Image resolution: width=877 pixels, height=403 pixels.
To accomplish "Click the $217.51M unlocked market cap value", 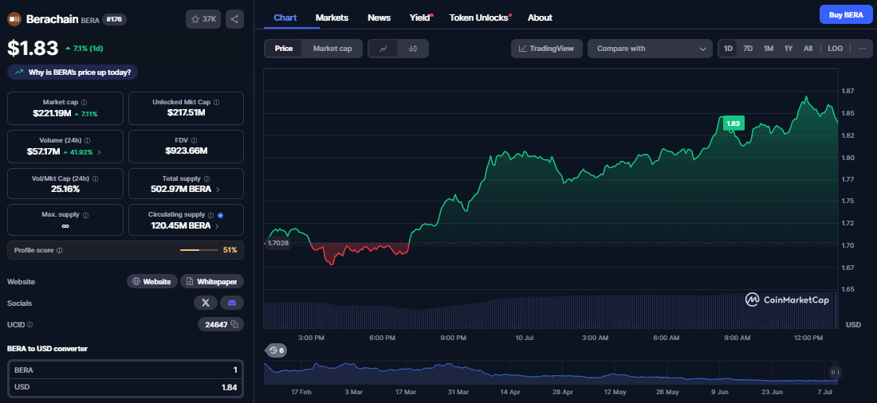I will coord(187,112).
